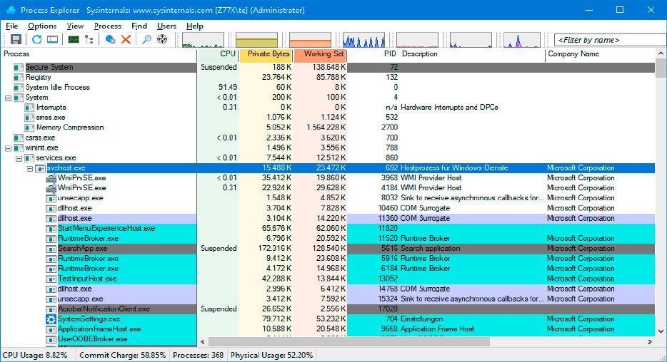Viewport: 667px width, 362px height.
Task: Click the SystemSettings.exe gear icon
Action: click(51, 319)
